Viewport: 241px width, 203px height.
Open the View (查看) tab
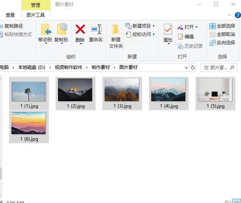point(10,15)
